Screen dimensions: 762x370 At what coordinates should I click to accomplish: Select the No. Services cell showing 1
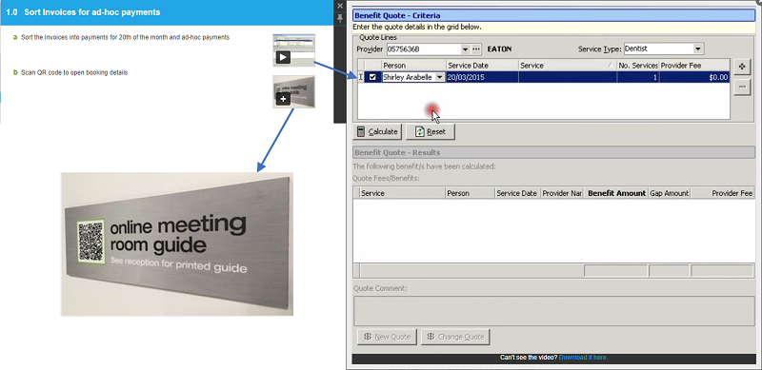point(638,77)
